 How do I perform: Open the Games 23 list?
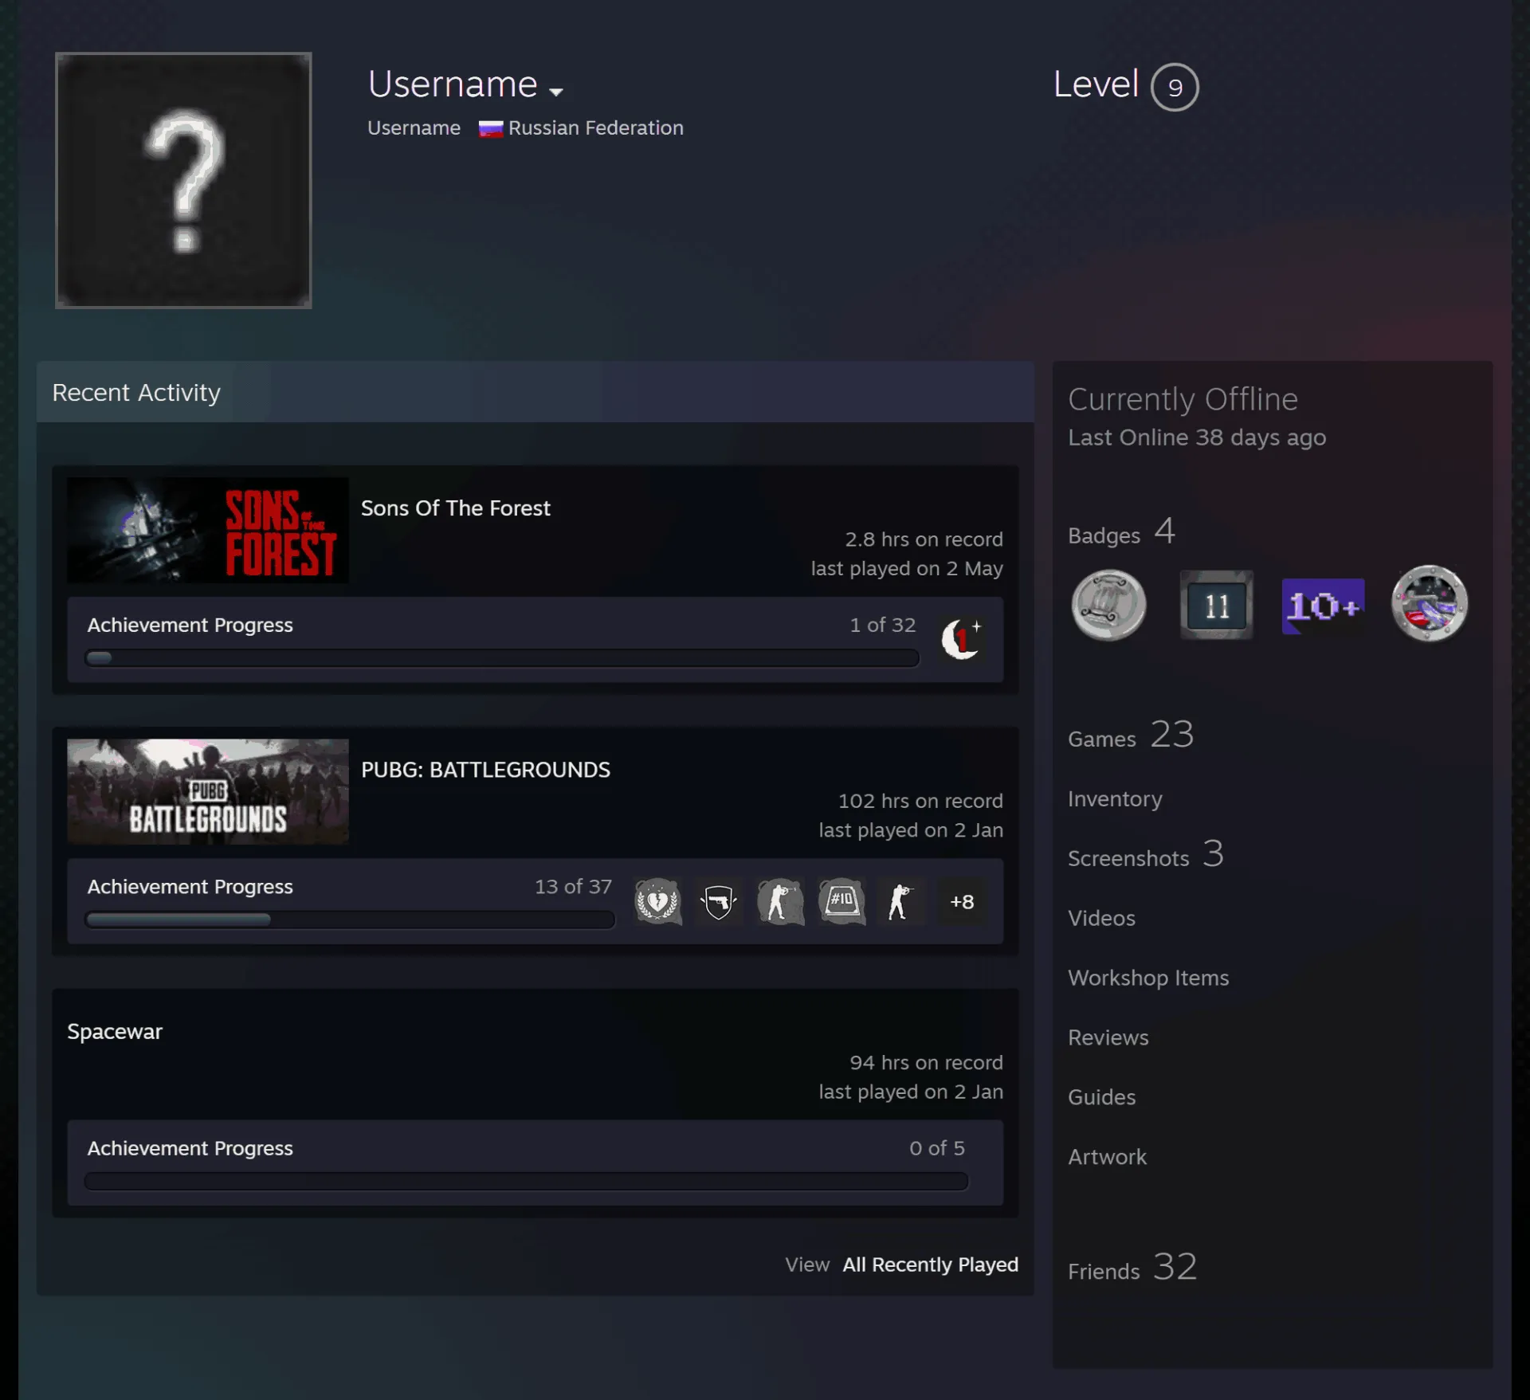(1131, 735)
